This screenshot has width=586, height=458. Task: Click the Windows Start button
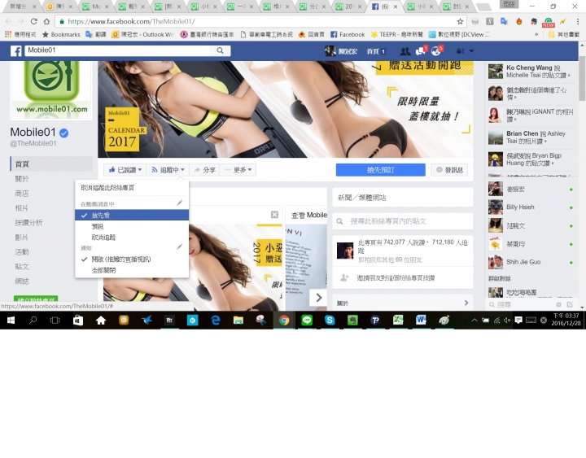[x=11, y=321]
